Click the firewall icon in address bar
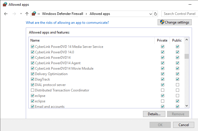 [34, 14]
